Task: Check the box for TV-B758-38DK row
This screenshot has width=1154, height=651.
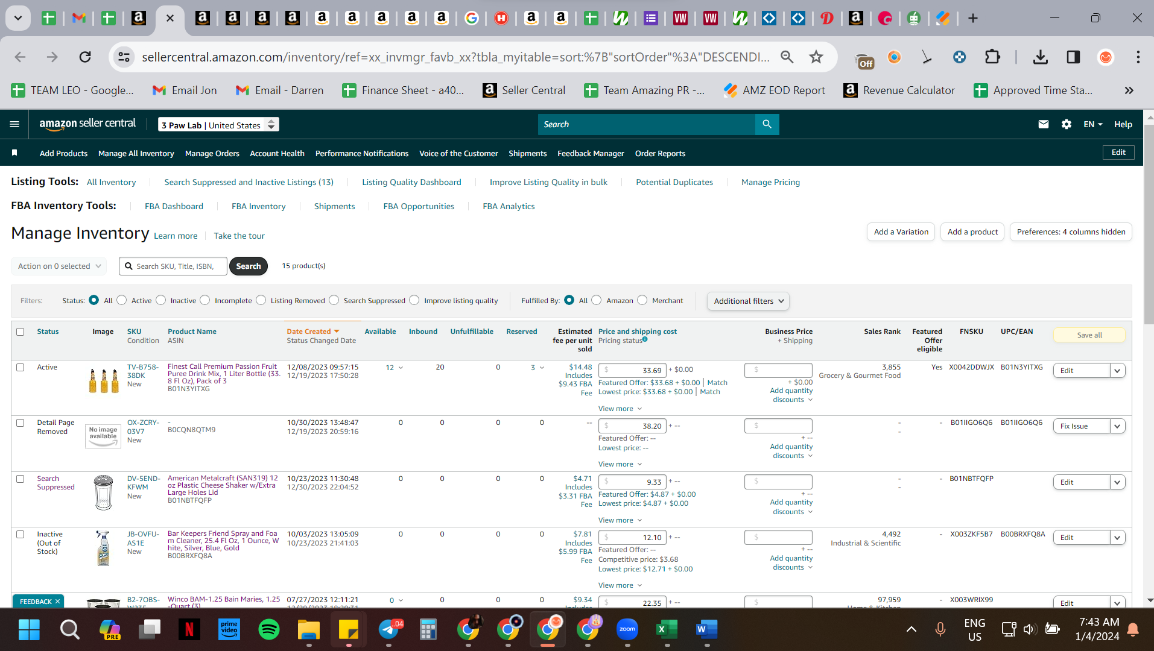Action: click(x=21, y=367)
